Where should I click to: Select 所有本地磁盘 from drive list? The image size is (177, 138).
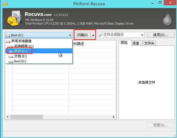click(38, 41)
